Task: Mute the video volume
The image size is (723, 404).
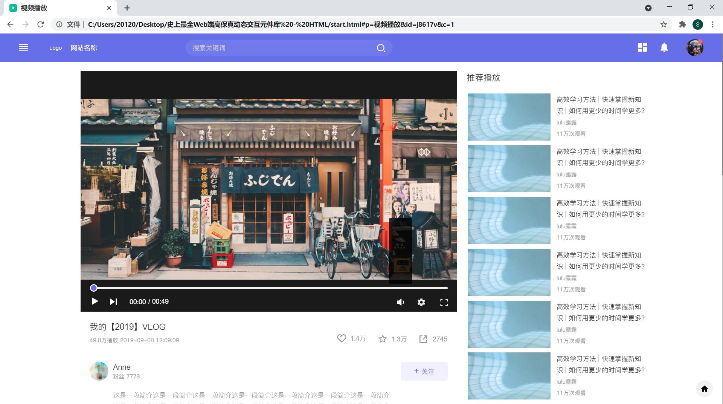Action: pos(400,302)
